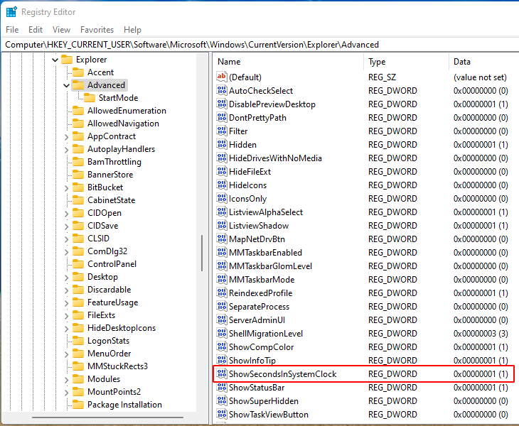Click the icon next to the Filter value
The image size is (519, 426).
tap(221, 131)
